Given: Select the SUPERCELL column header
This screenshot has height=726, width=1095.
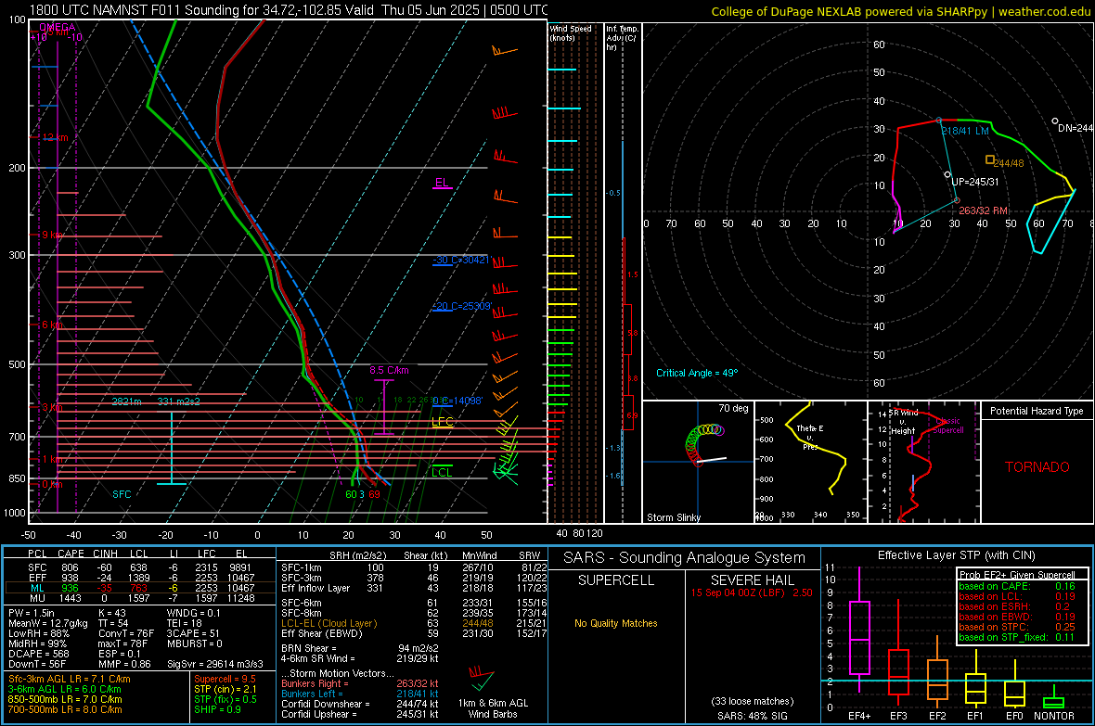Looking at the screenshot, I should click(x=616, y=580).
